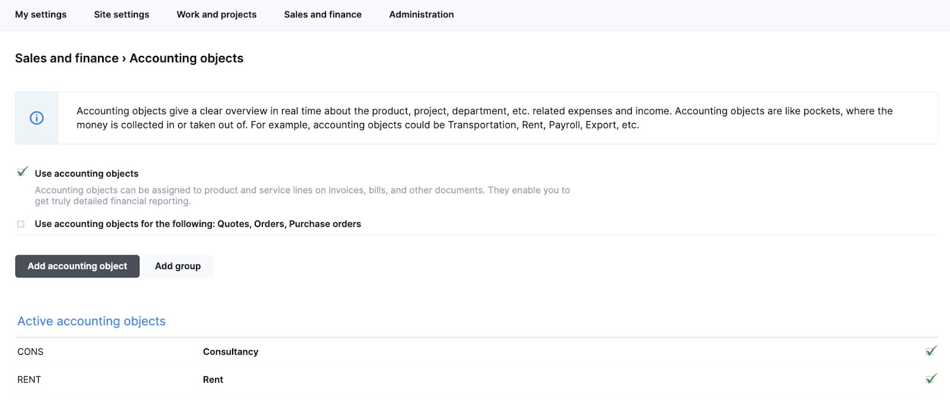Click the Sales and finance › Accounting objects heading
Viewport: 950px width, 407px height.
pos(129,58)
